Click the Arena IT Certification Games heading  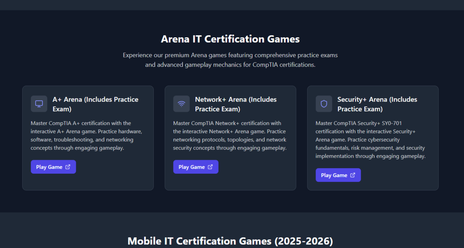point(230,39)
